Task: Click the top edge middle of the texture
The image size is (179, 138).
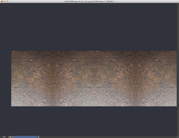Action: (x=94, y=51)
